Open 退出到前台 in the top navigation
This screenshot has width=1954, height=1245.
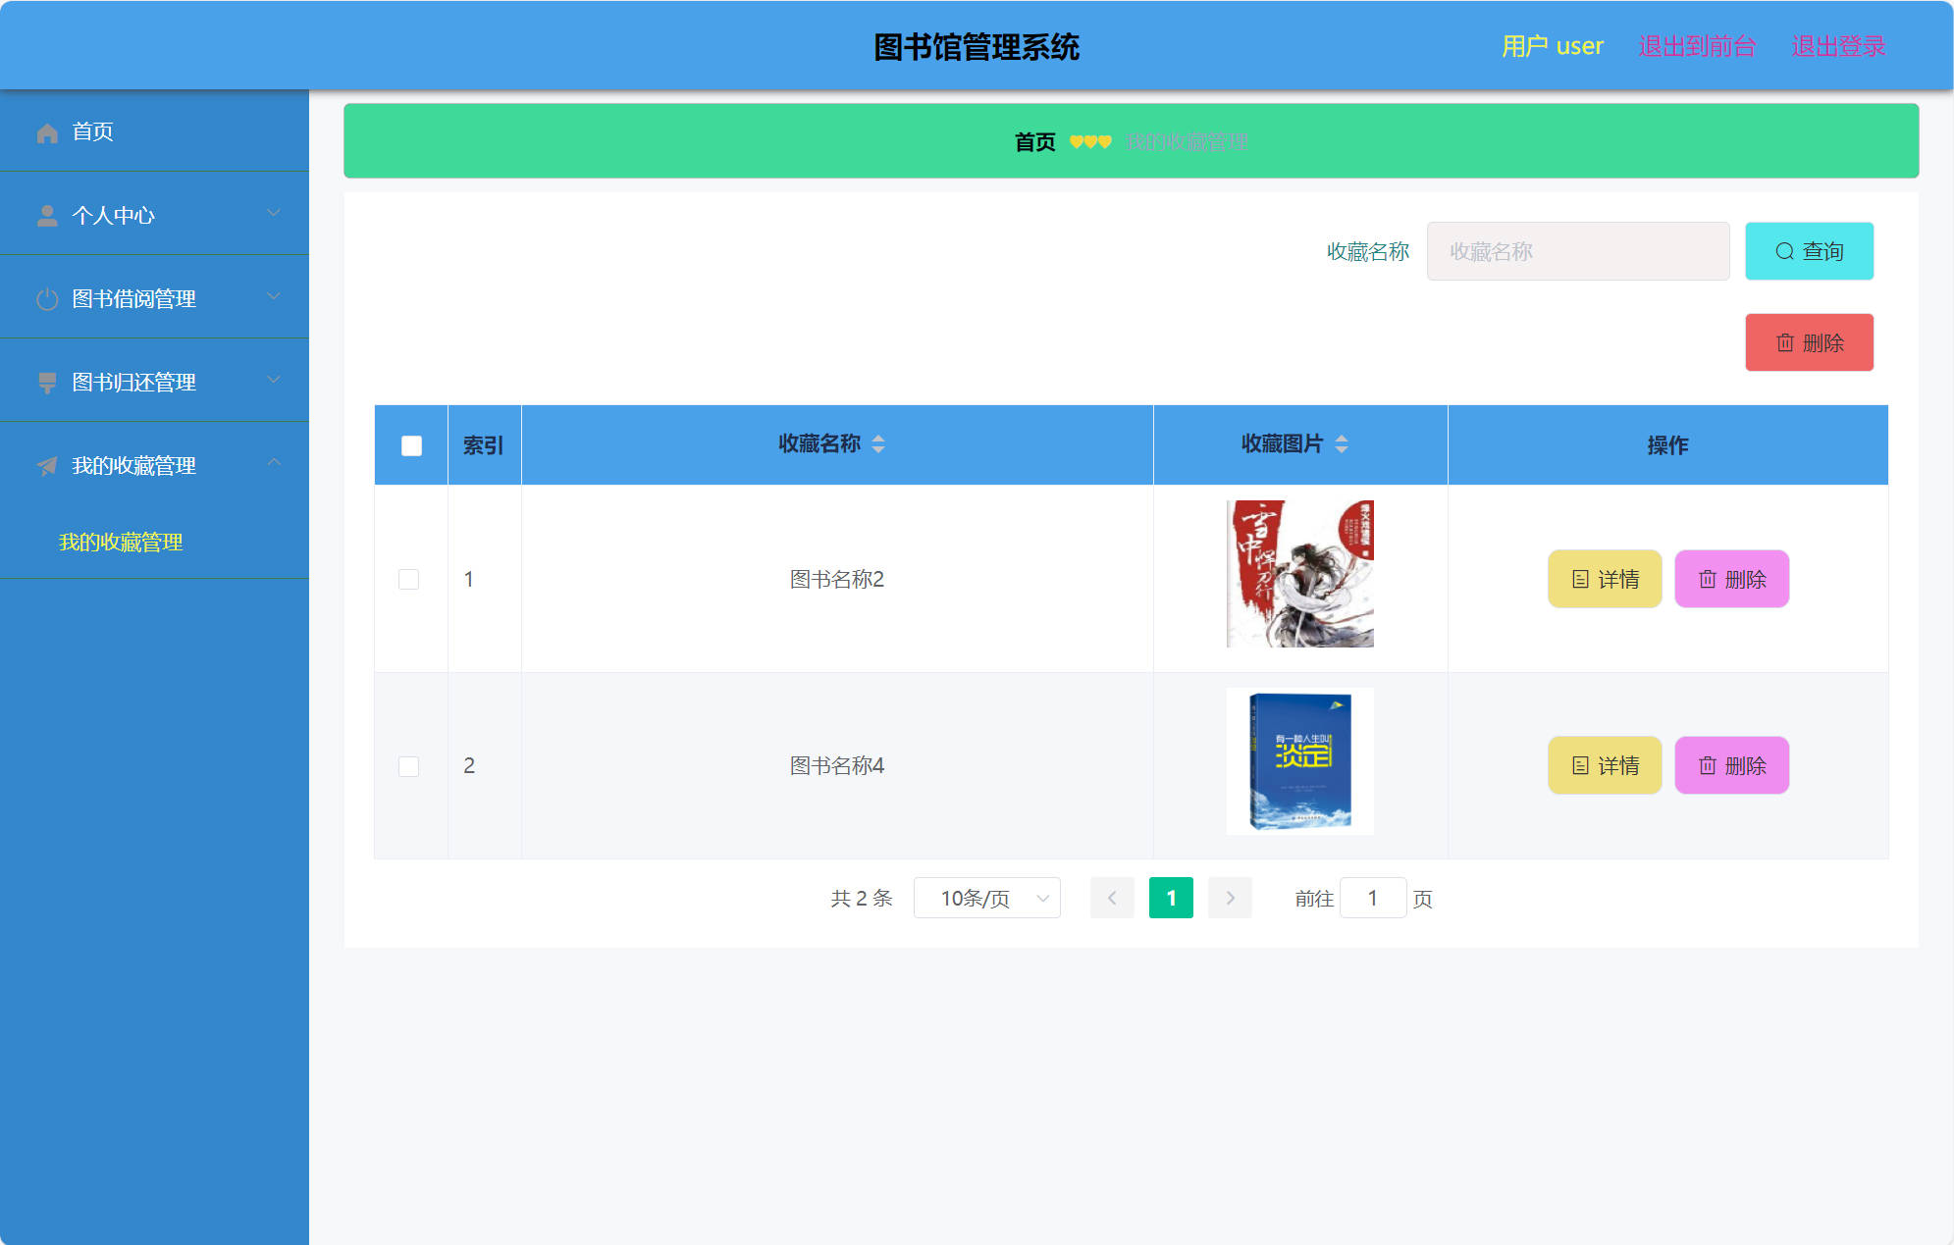[x=1698, y=45]
